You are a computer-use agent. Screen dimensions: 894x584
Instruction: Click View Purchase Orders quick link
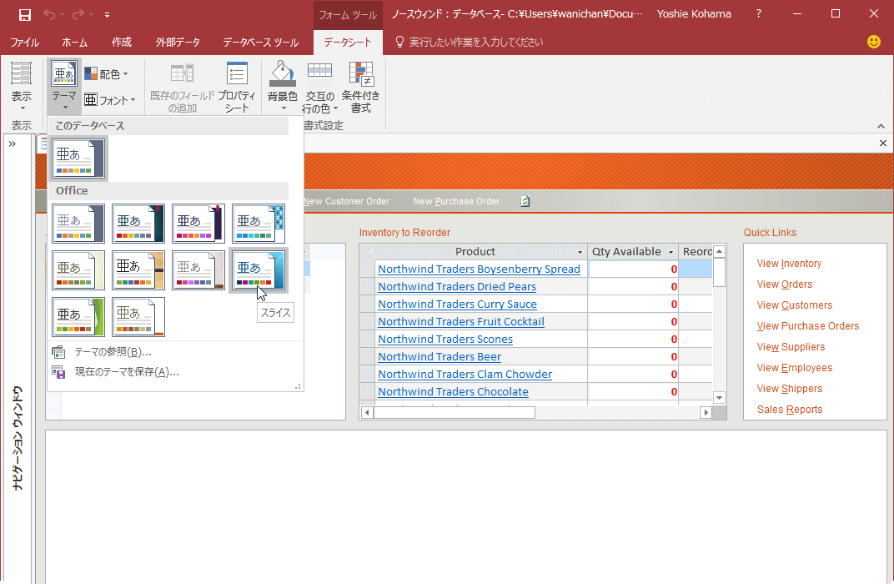(x=808, y=326)
